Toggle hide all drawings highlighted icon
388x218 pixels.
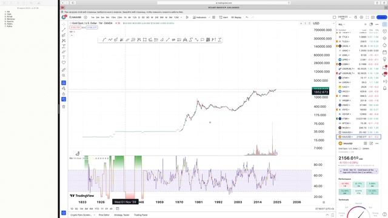point(64,99)
